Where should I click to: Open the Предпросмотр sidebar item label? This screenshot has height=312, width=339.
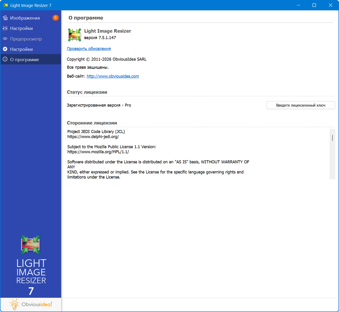click(x=26, y=39)
